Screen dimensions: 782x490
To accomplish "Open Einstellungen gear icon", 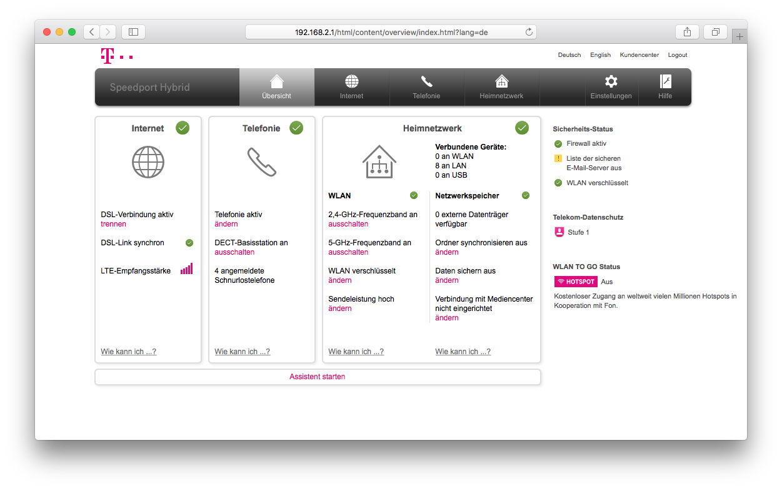I will pos(611,81).
